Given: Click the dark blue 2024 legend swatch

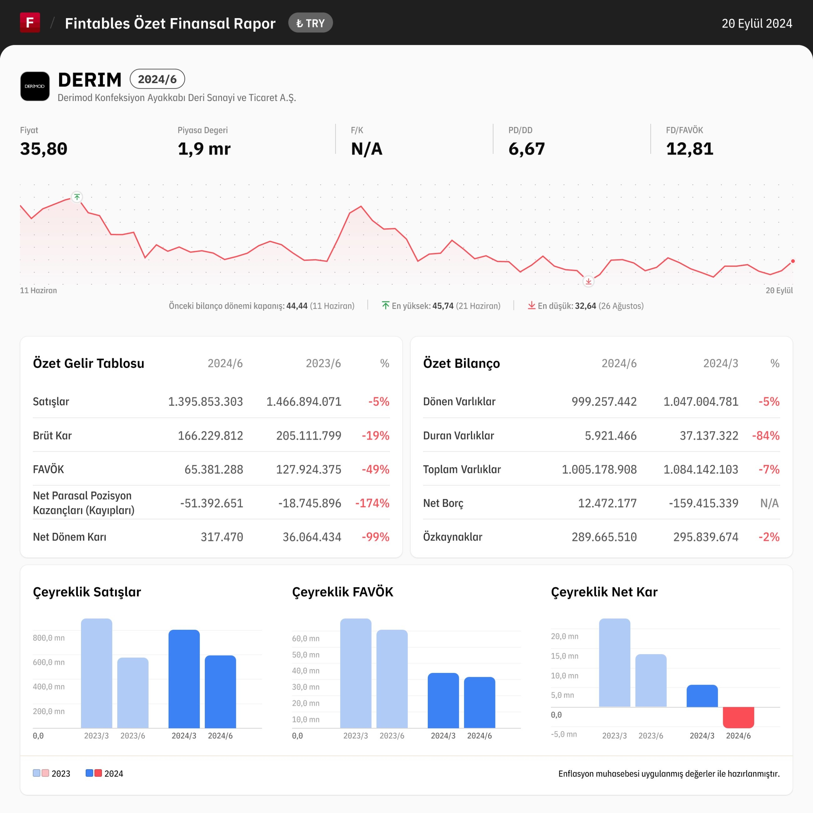Looking at the screenshot, I should (x=89, y=773).
